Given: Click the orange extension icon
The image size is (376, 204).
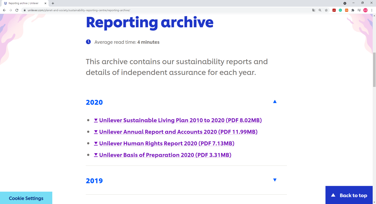Looking at the screenshot, I should click(x=347, y=10).
